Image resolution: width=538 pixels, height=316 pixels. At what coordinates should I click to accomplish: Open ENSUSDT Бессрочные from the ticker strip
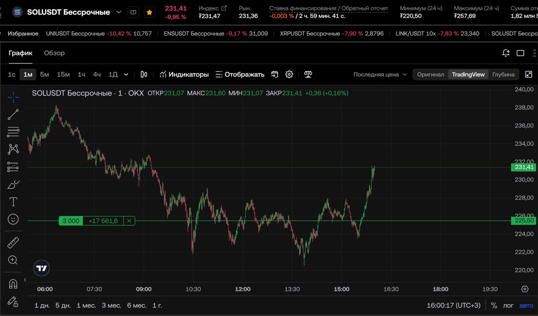click(216, 34)
